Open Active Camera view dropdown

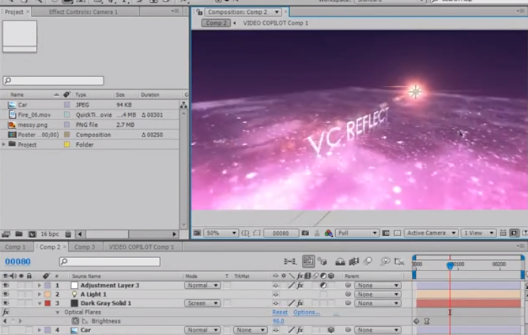coord(431,233)
